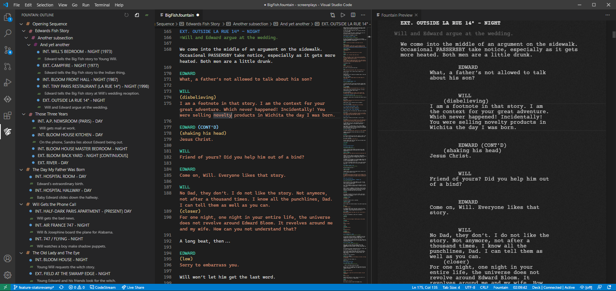The width and height of the screenshot is (616, 291).
Task: Collapse Edwards Fish Story outline node
Action: (x=24, y=31)
